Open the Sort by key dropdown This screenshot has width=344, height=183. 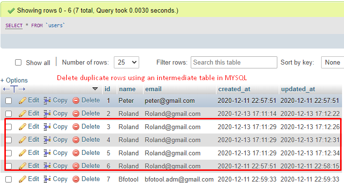(x=333, y=63)
